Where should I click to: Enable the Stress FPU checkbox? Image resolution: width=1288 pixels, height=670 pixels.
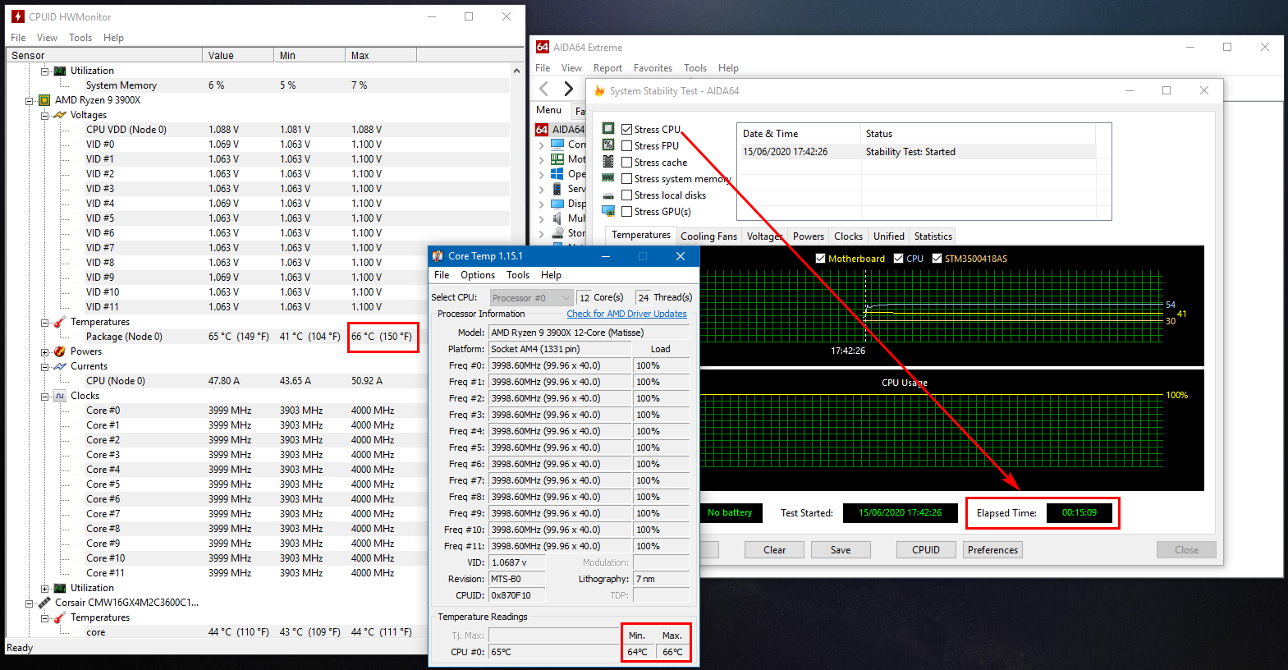tap(627, 145)
